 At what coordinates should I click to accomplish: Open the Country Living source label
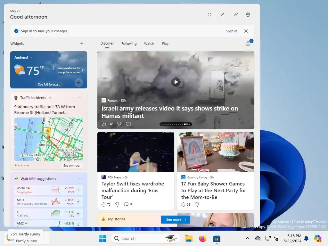coord(197,177)
